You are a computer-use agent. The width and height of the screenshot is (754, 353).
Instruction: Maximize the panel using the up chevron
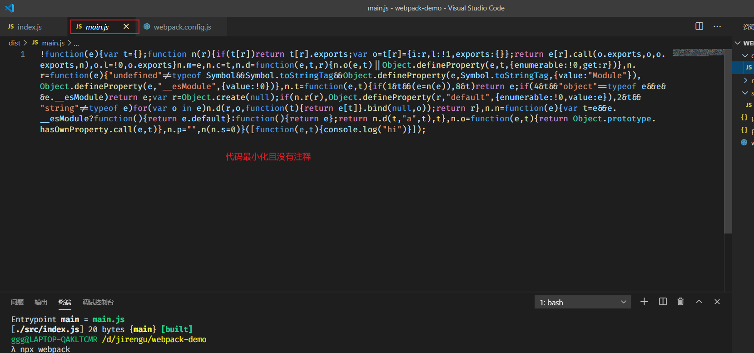[x=699, y=302]
